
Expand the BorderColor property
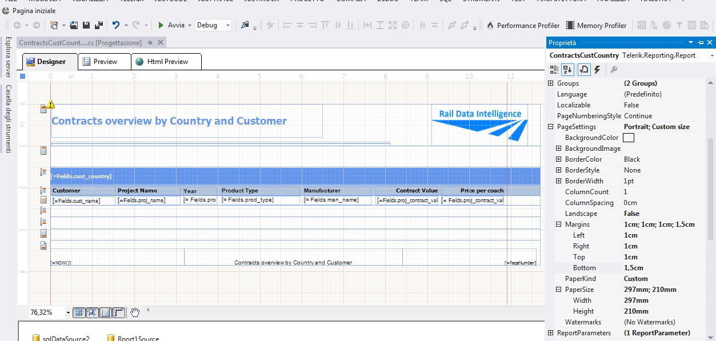click(559, 159)
